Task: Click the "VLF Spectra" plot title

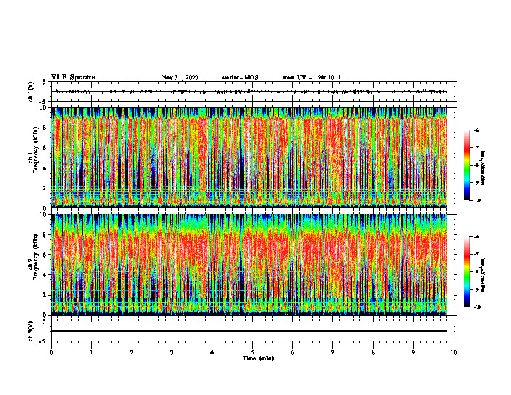Action: [x=73, y=77]
